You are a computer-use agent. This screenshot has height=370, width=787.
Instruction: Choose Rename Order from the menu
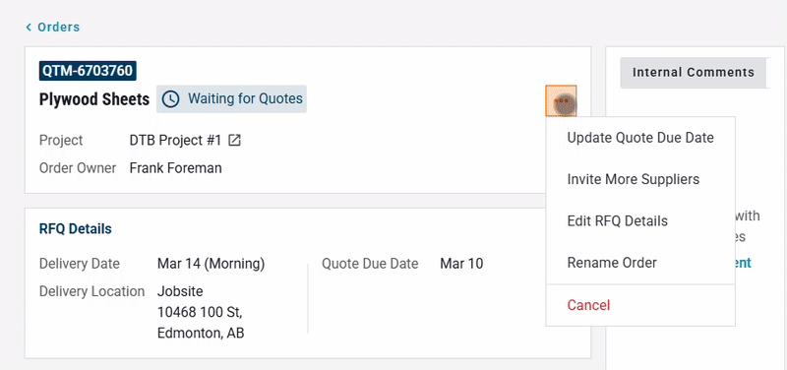click(640, 263)
